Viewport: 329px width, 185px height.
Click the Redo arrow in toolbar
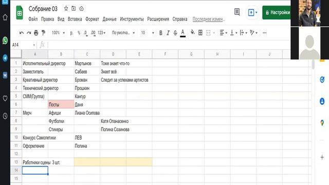29,33
